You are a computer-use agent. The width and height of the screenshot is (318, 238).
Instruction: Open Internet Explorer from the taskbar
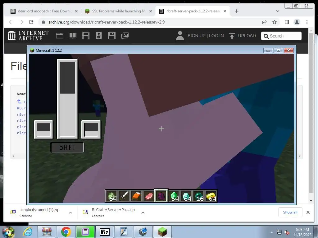[x=28, y=232]
